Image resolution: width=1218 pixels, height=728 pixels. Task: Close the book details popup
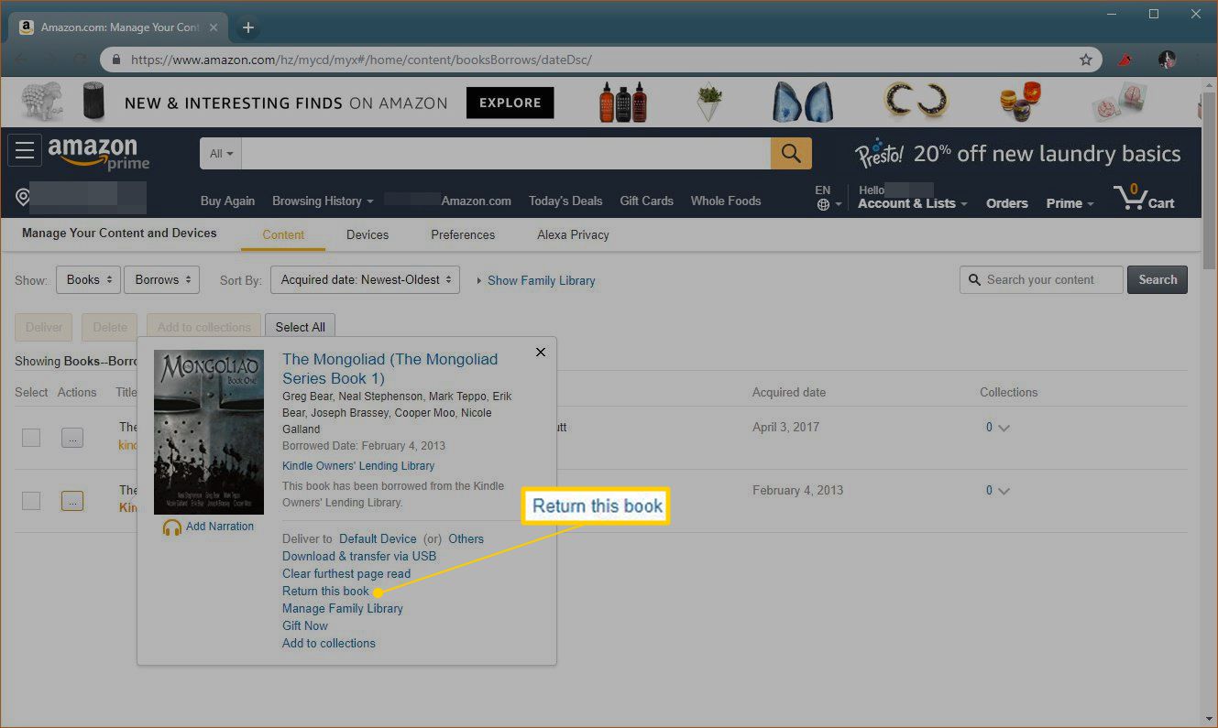[541, 352]
